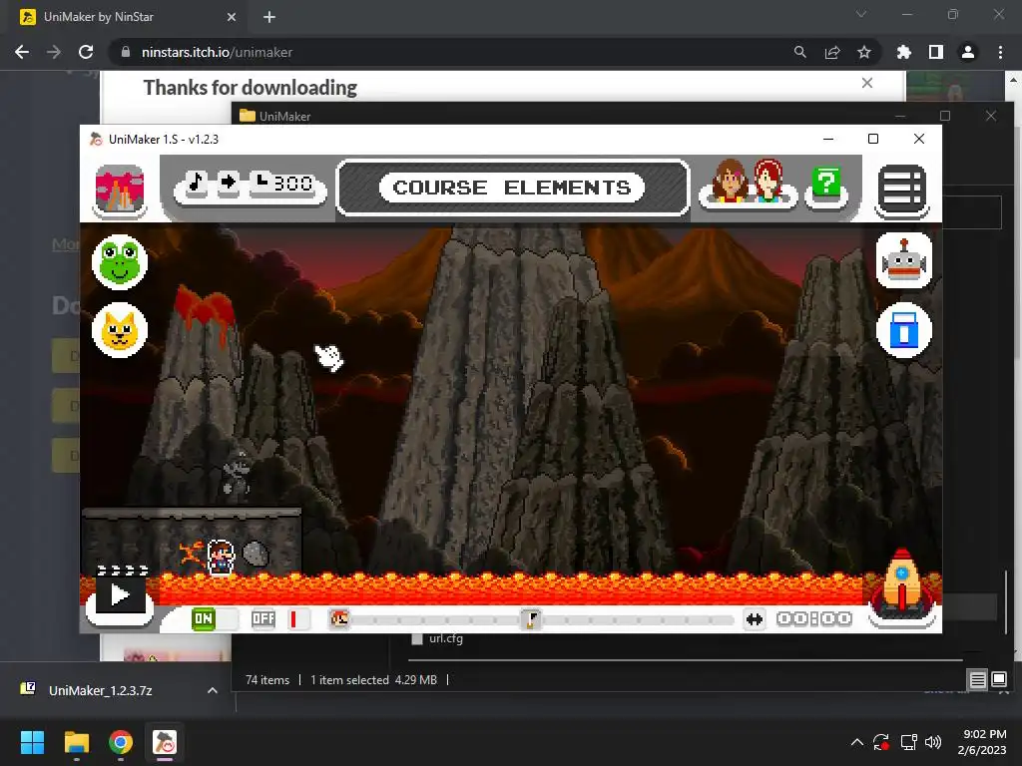Show hidden system tray icons
The height and width of the screenshot is (766, 1022).
[x=857, y=742]
